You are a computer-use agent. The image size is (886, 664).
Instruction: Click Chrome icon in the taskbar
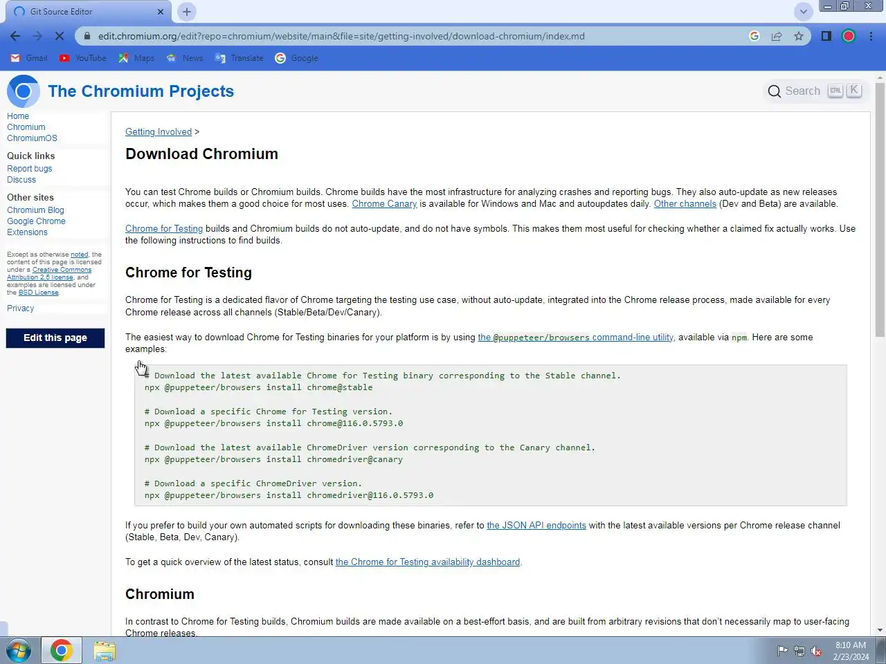pyautogui.click(x=61, y=651)
